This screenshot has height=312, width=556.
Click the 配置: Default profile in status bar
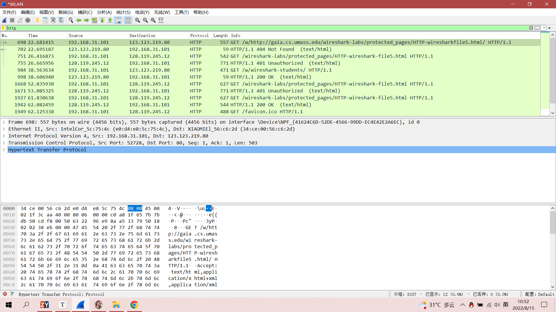[540, 294]
